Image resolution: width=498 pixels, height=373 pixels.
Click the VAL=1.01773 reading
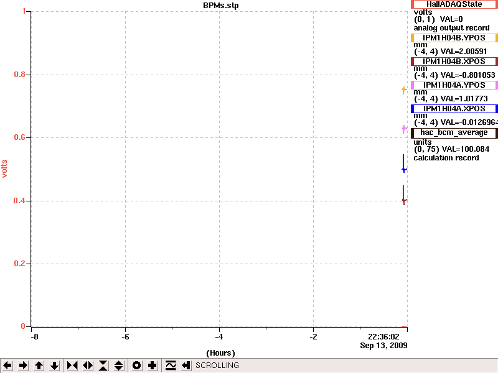[x=463, y=99]
